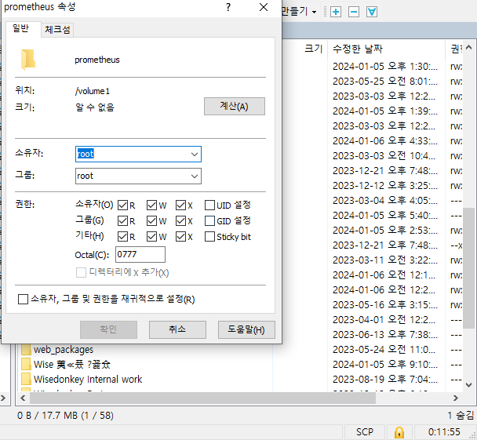
Task: Select the row dated 2024-01-05 오후 9:10
Action: (385, 364)
